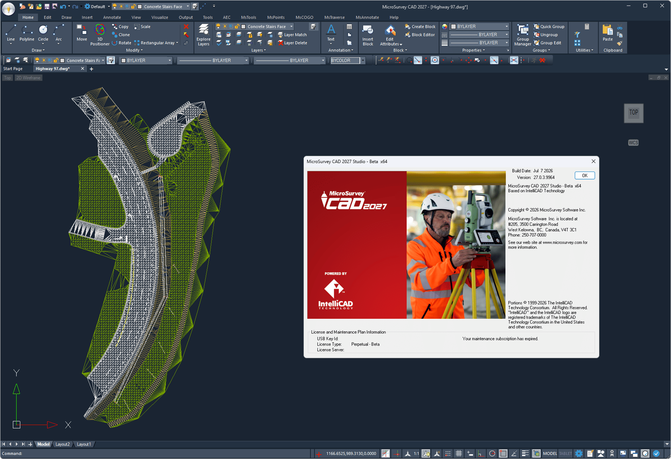The width and height of the screenshot is (671, 459).
Task: Click Layer Match
Action: click(x=292, y=35)
